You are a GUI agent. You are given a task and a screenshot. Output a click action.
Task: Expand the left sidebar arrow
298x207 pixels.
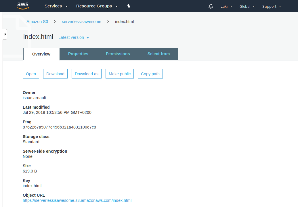click(4, 34)
